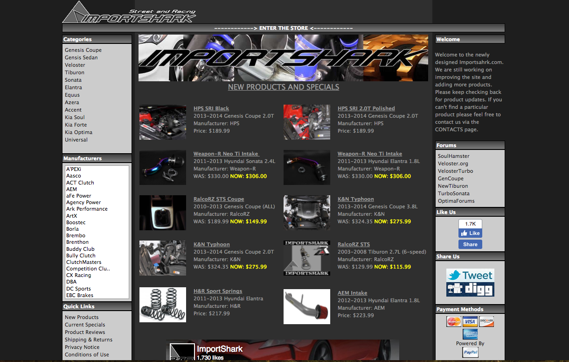This screenshot has width=569, height=362.
Task: Open the K&N Typhoon 2.0T thumbnail
Action: [163, 258]
